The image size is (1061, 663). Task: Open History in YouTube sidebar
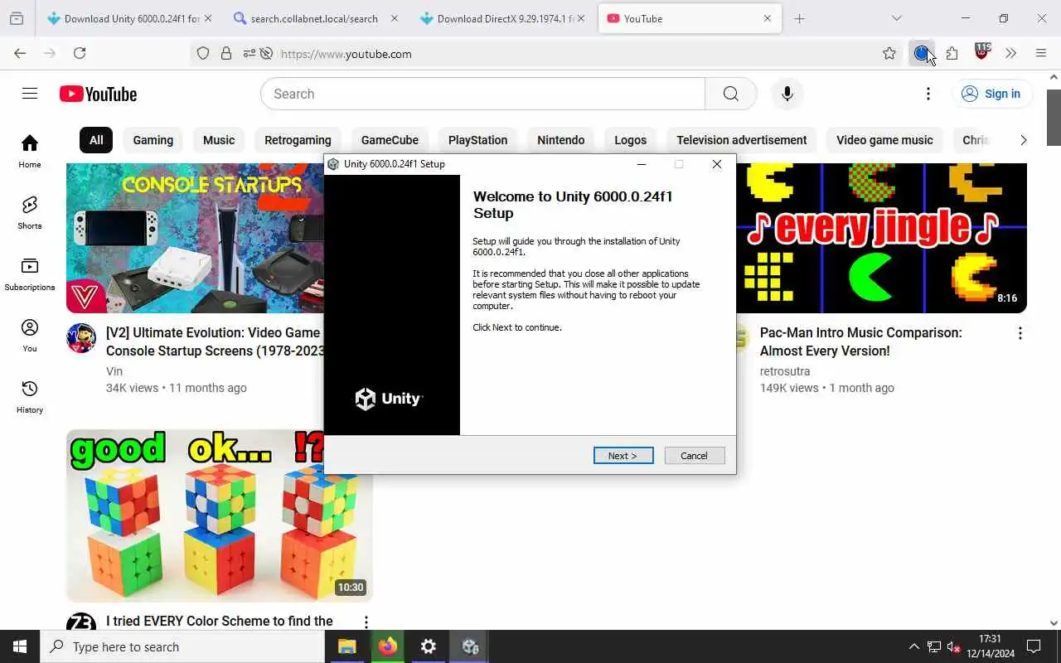(30, 396)
